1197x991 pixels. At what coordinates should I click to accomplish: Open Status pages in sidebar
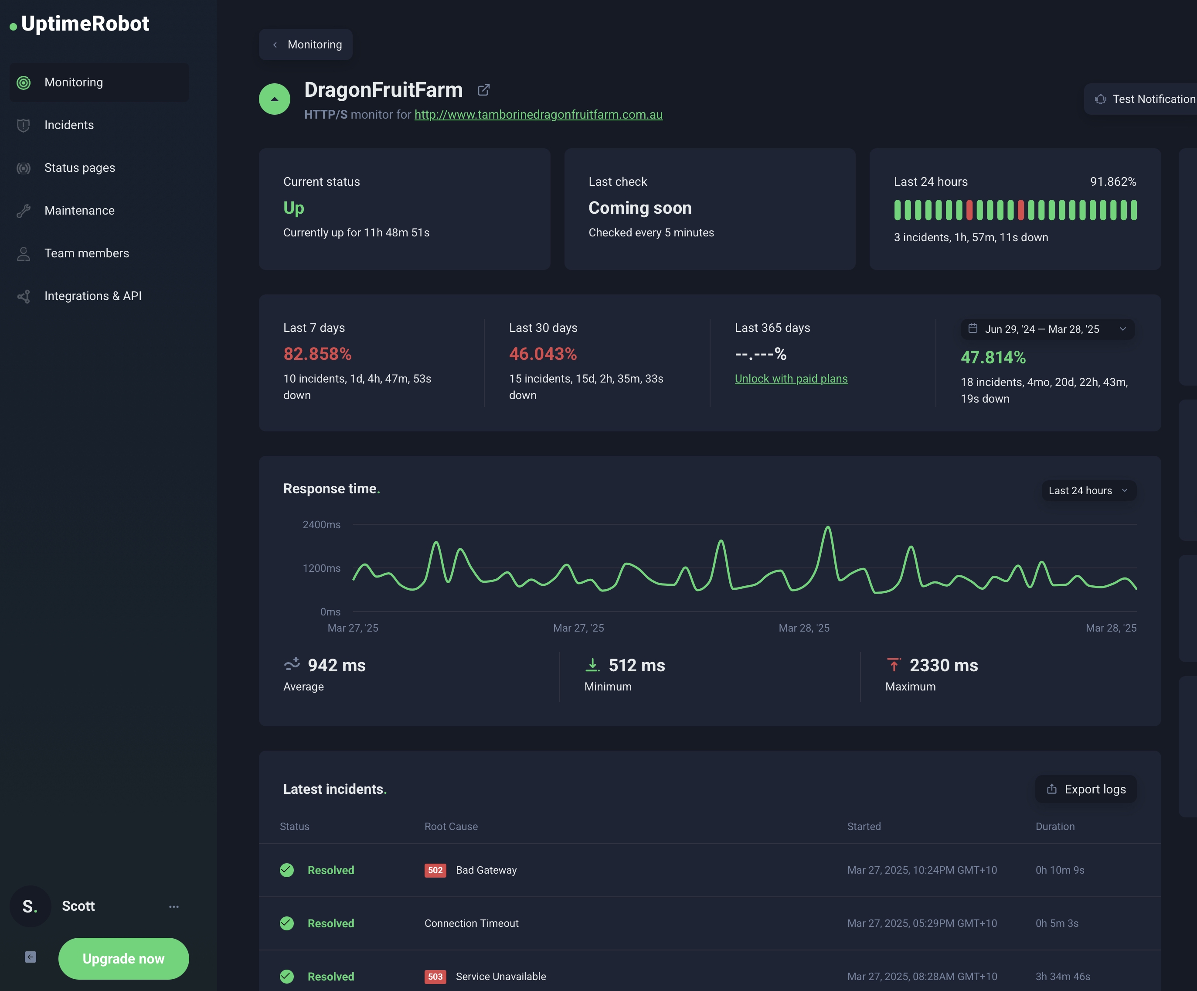[x=99, y=168]
